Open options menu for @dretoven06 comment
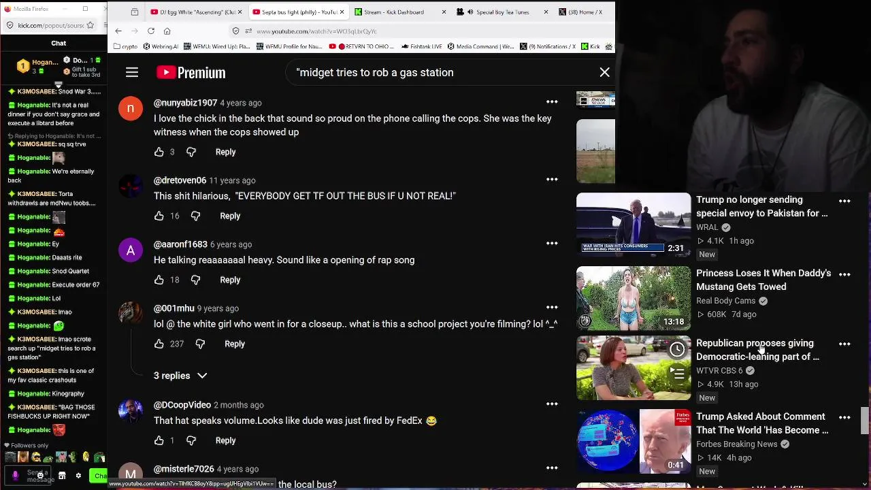The image size is (871, 490). (552, 180)
